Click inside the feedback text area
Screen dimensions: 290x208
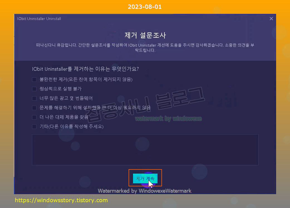[145, 150]
